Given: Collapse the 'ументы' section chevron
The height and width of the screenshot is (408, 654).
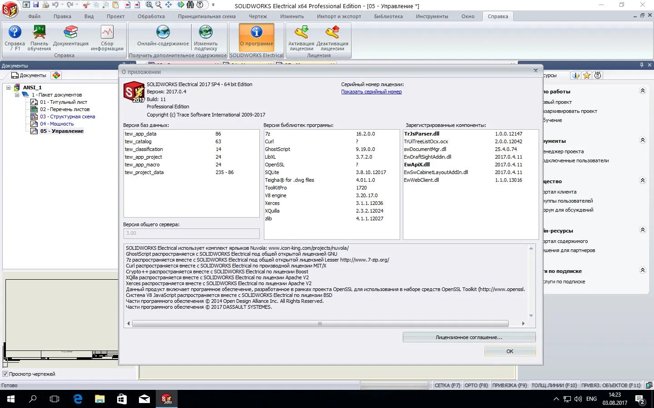Looking at the screenshot, I should (x=643, y=140).
